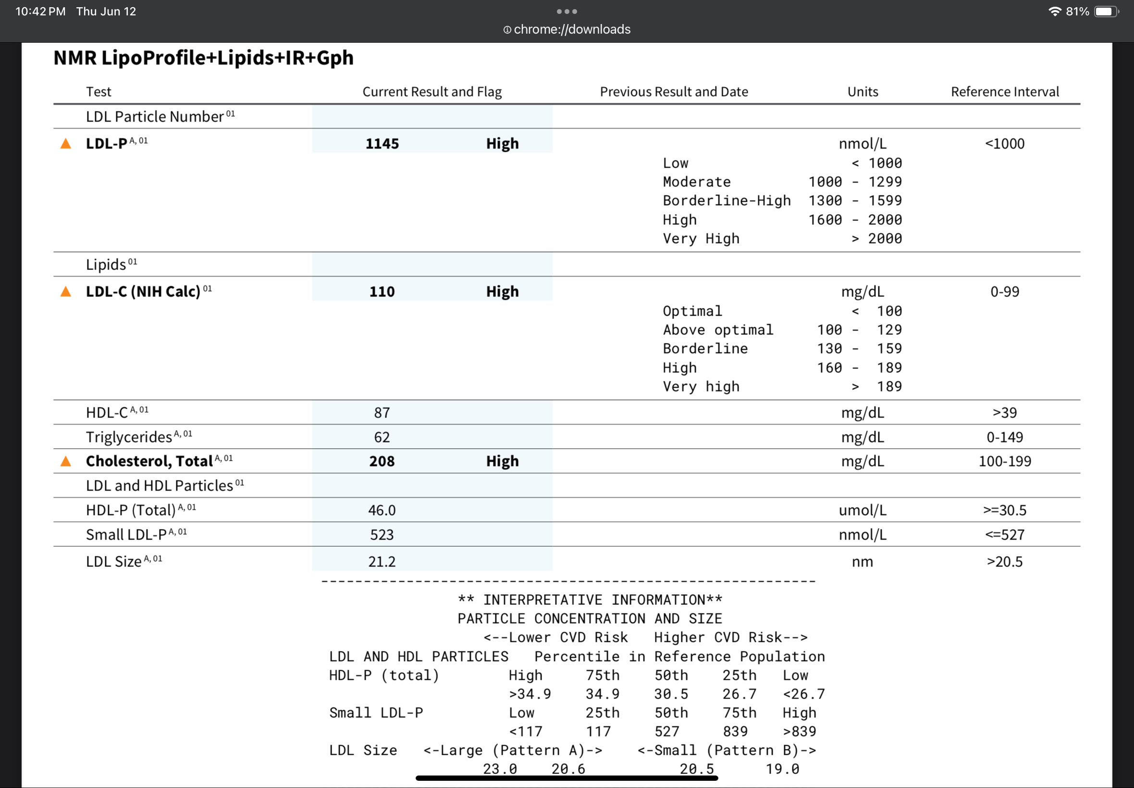
Task: Tap the Wi-Fi status icon
Action: [x=1054, y=11]
